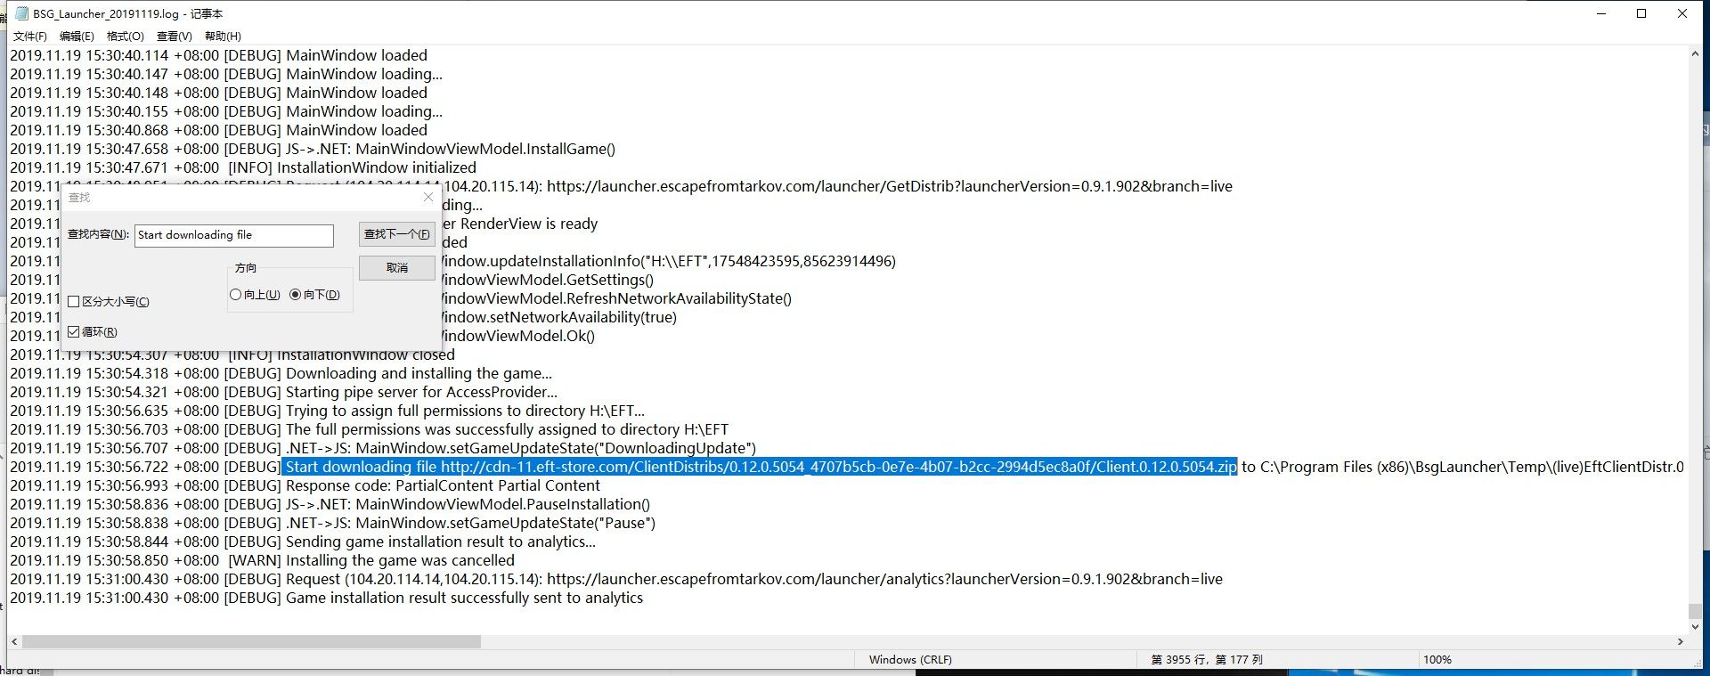Image resolution: width=1710 pixels, height=676 pixels.
Task: Click the vertical scrollbar down arrow
Action: (x=1694, y=623)
